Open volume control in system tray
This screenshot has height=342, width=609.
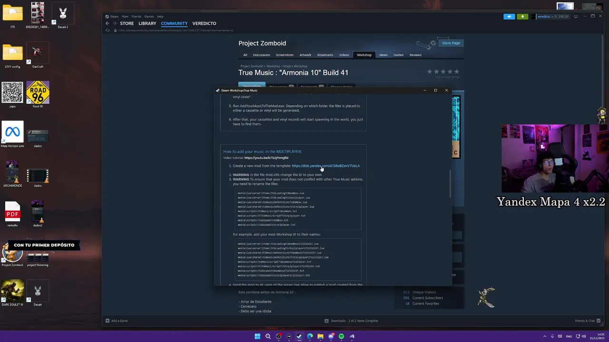[584, 336]
